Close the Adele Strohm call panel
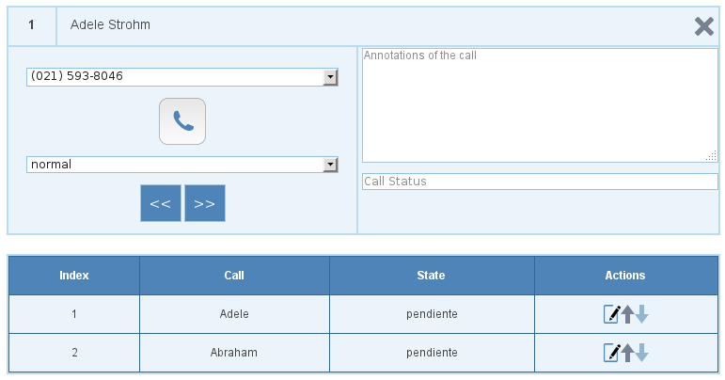Screen dimensions: 725x380 (703, 26)
